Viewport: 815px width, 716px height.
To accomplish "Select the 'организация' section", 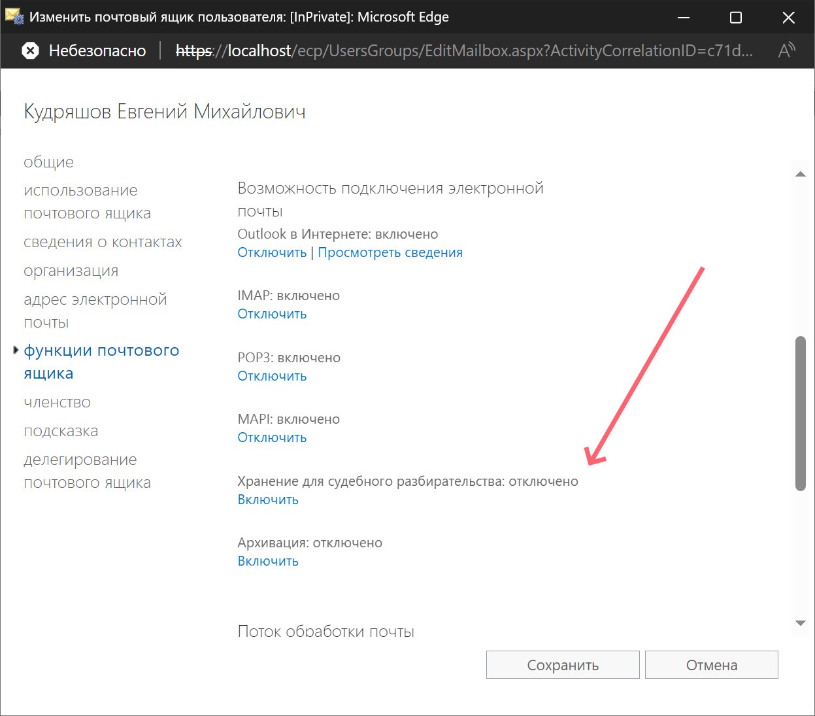I will click(x=71, y=271).
